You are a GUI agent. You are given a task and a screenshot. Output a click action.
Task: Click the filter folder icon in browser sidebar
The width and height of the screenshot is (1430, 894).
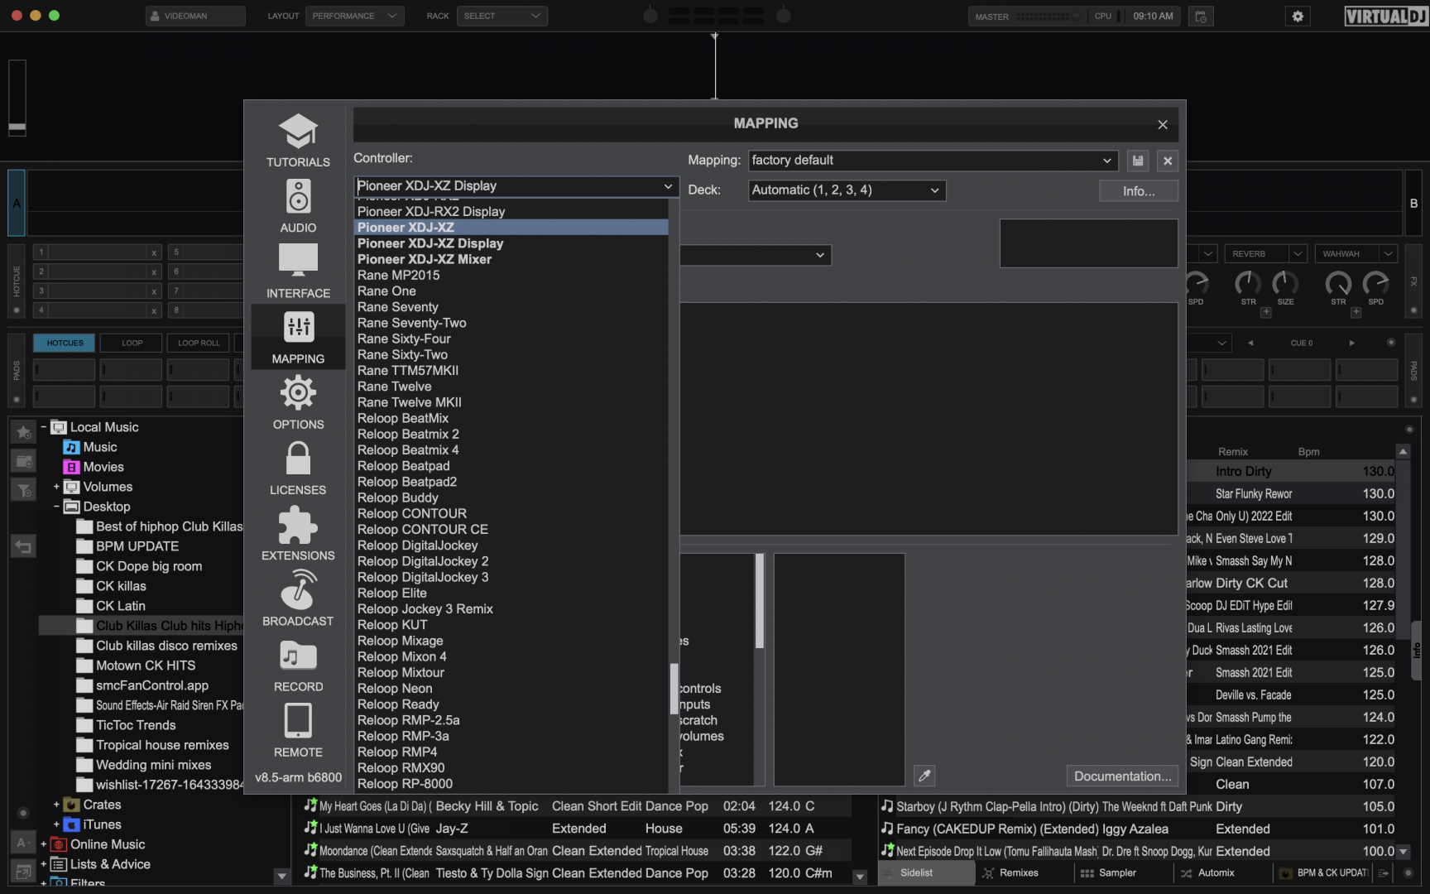click(23, 490)
